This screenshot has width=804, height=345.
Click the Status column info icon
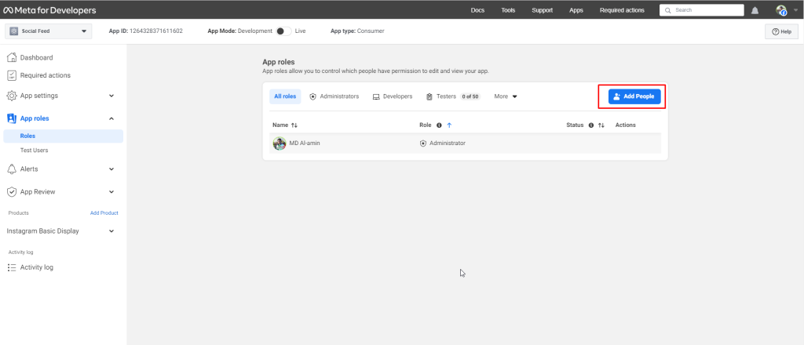(590, 125)
